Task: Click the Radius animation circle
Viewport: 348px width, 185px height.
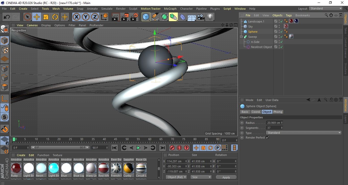Action: pos(242,123)
